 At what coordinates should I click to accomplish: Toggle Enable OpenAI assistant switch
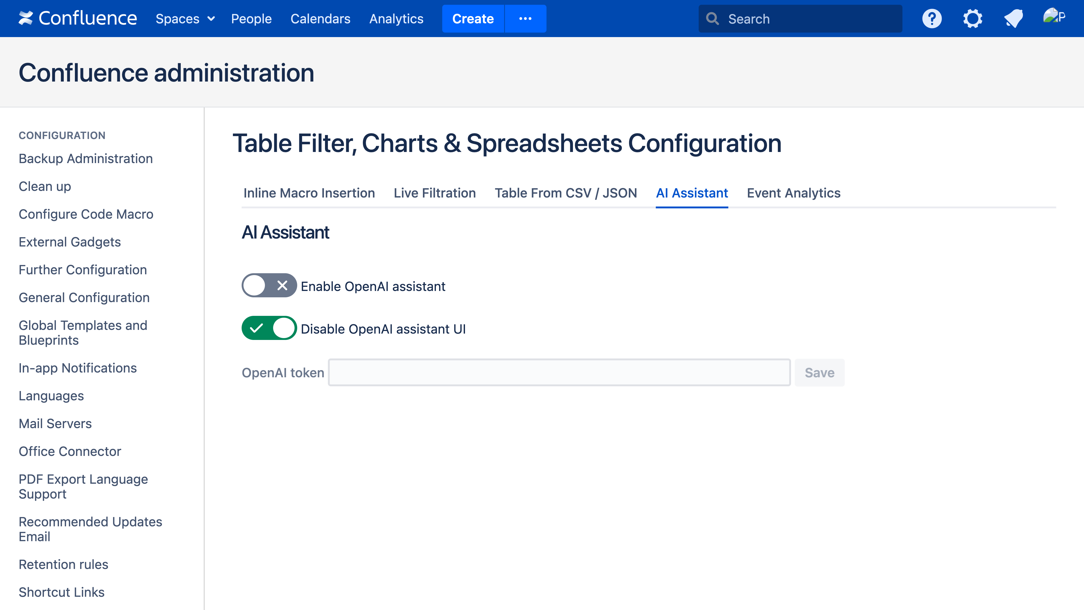(269, 285)
